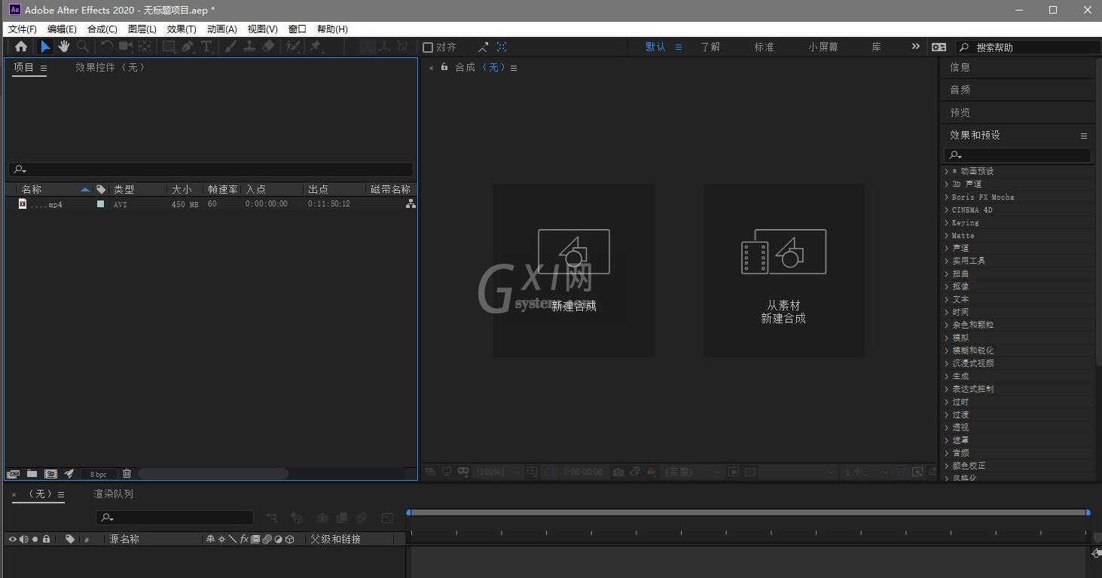This screenshot has height=578, width=1102.
Task: Switch to the 小屏幕 workspace
Action: 823,47
